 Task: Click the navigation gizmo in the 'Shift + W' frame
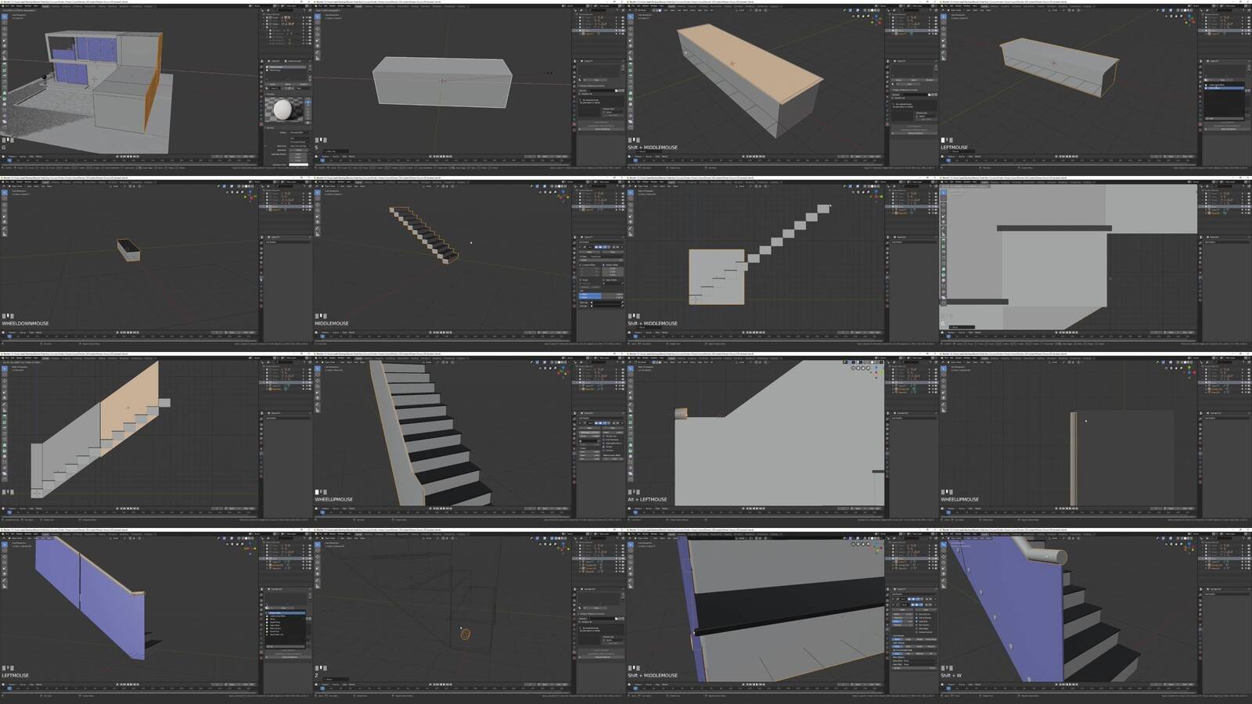pos(1188,548)
